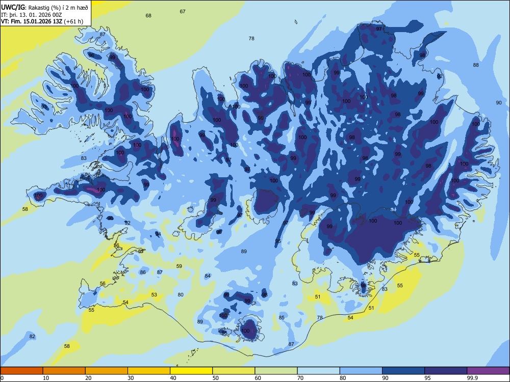This screenshot has width=510, height=382.
Task: Click the map value '59'
Action: 179,266
